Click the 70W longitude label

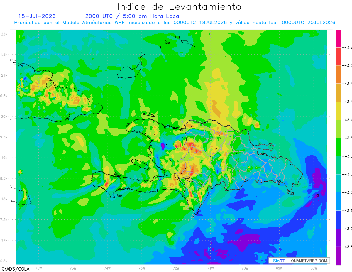(x=245, y=268)
